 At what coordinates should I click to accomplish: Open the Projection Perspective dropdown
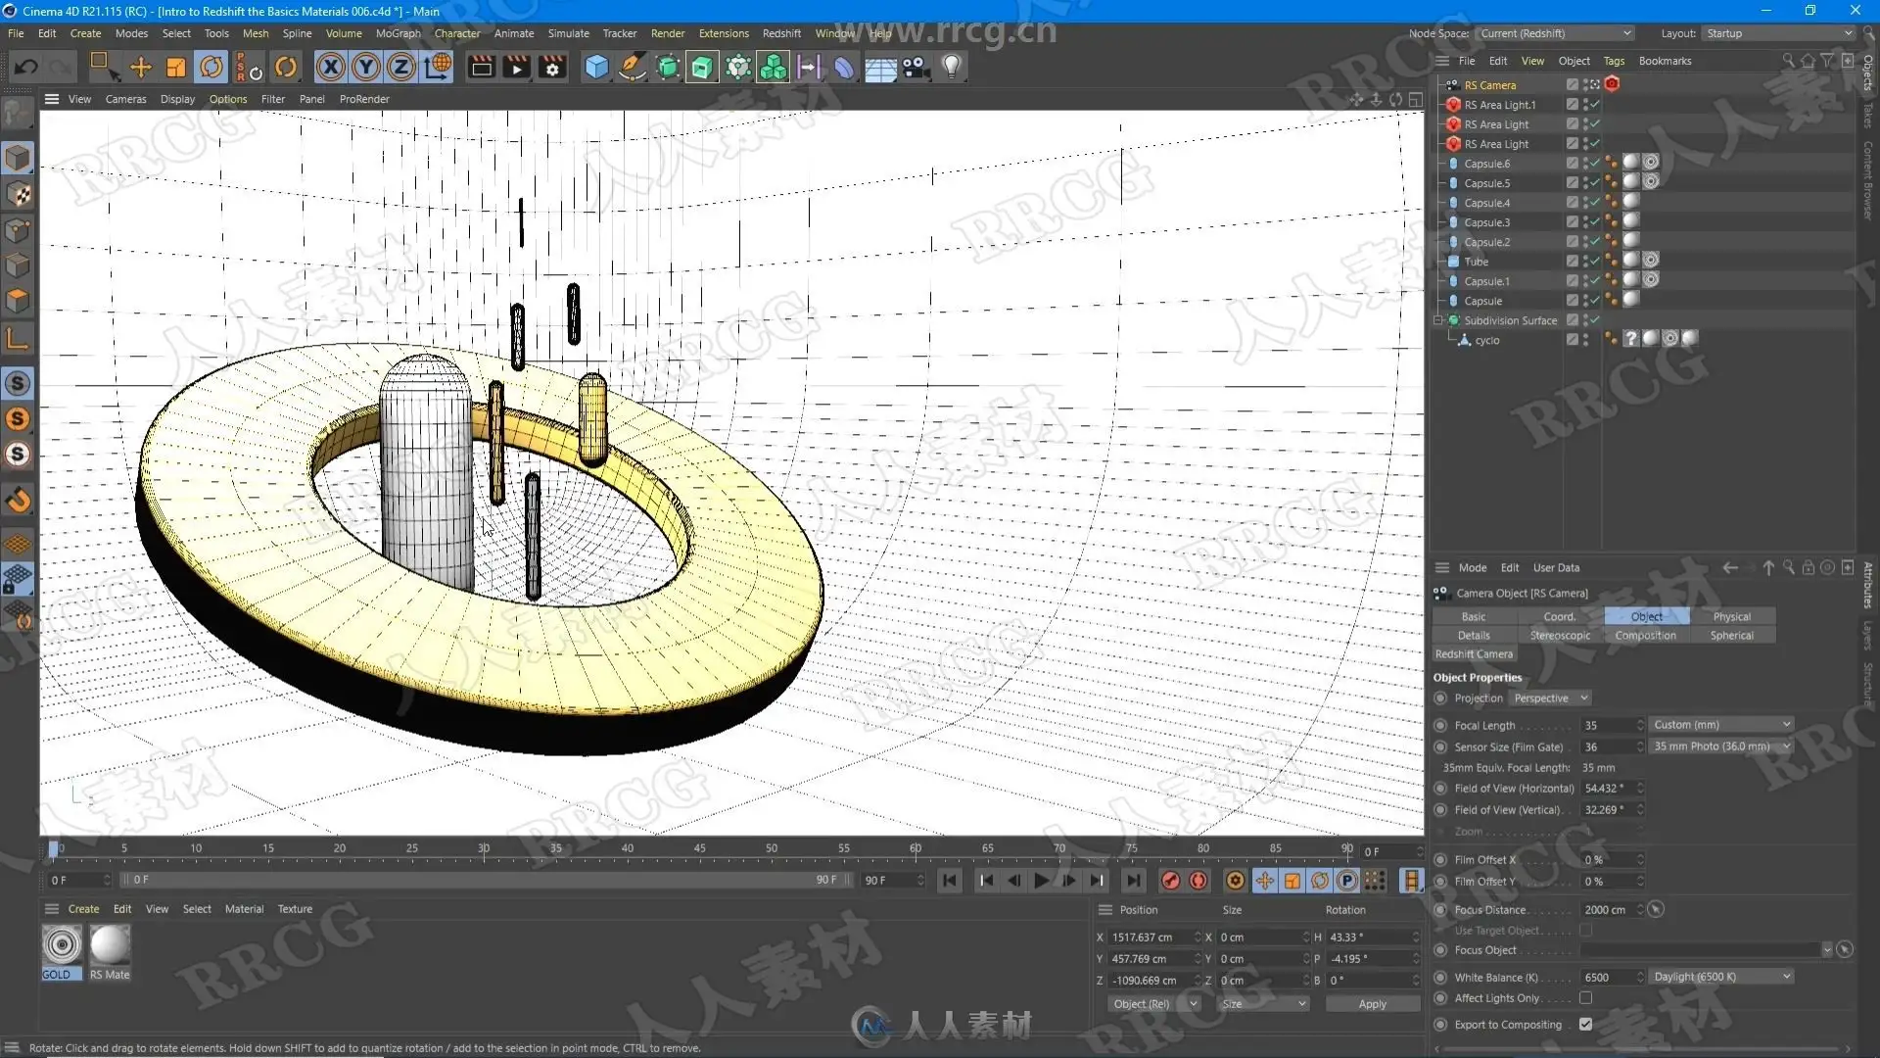[x=1549, y=698]
